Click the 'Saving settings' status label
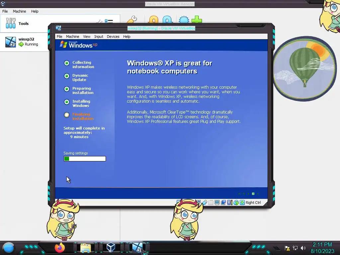The image size is (340, 255). point(76,153)
